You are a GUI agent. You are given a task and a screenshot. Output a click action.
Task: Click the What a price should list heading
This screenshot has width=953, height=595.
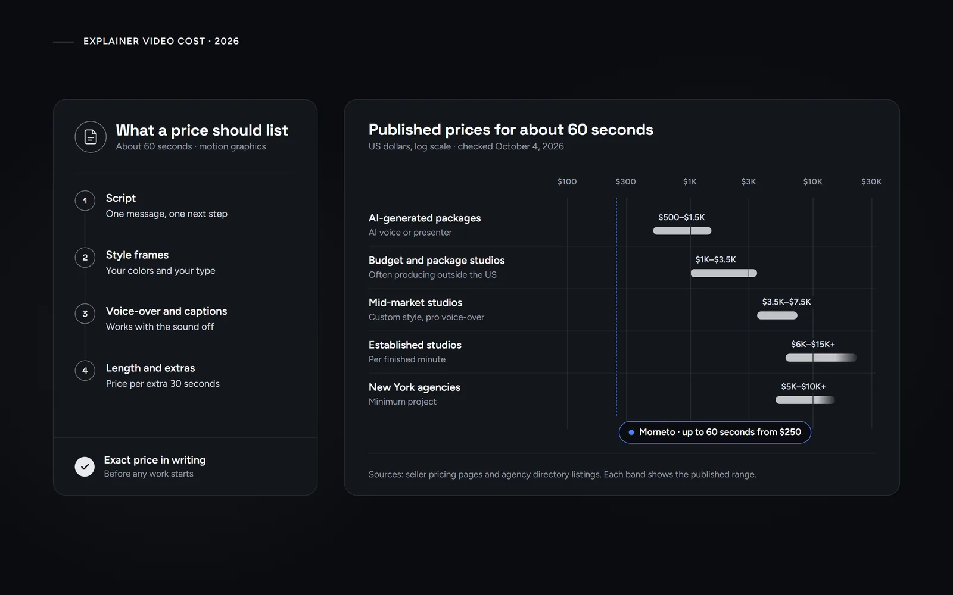click(x=202, y=130)
